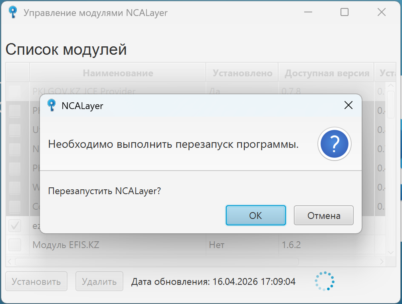Click scroll up arrow of module list

click(x=391, y=85)
